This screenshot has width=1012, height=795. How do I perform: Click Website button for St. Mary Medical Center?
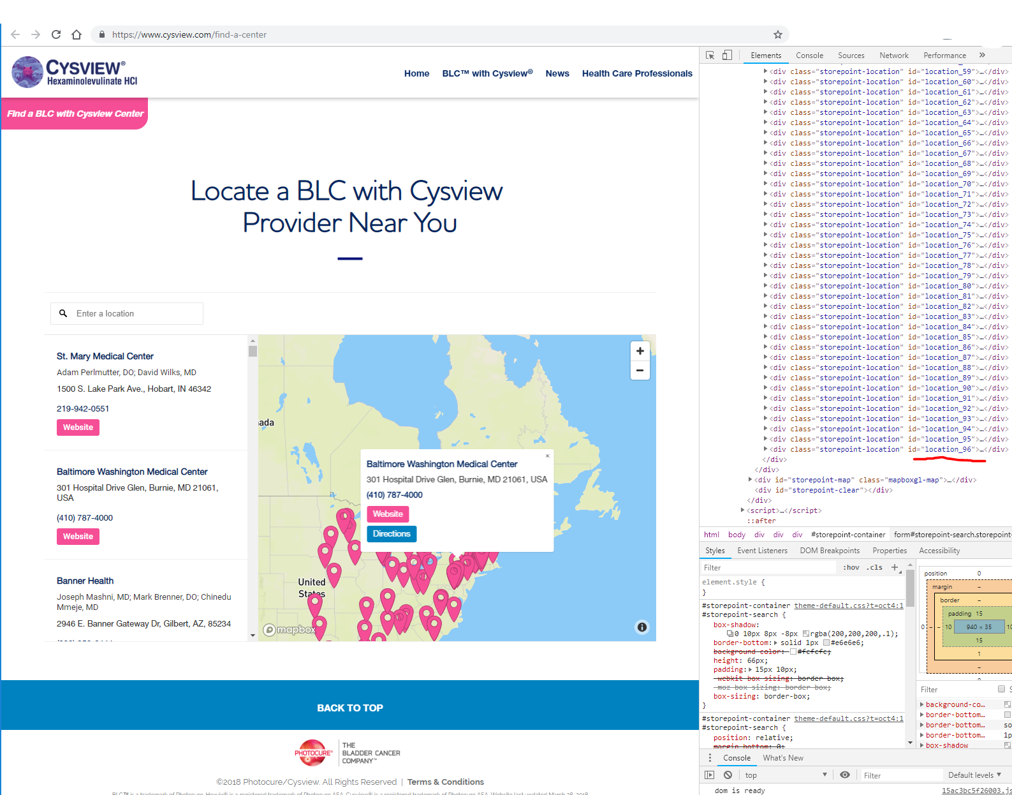(78, 427)
